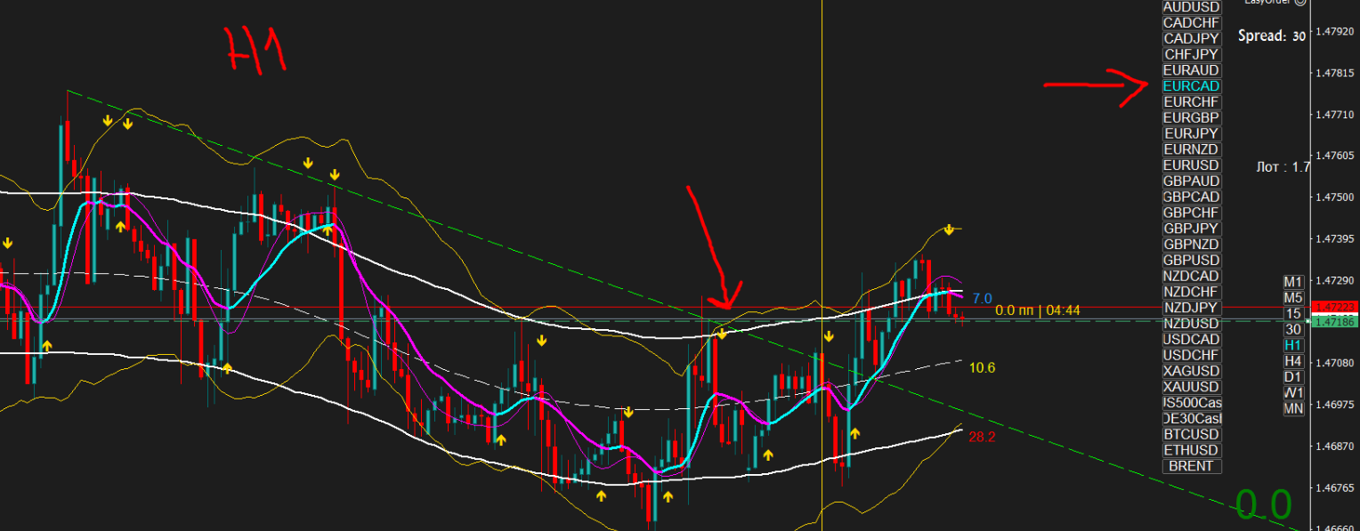
Task: Change the timeframe to M5
Action: coord(1293,297)
